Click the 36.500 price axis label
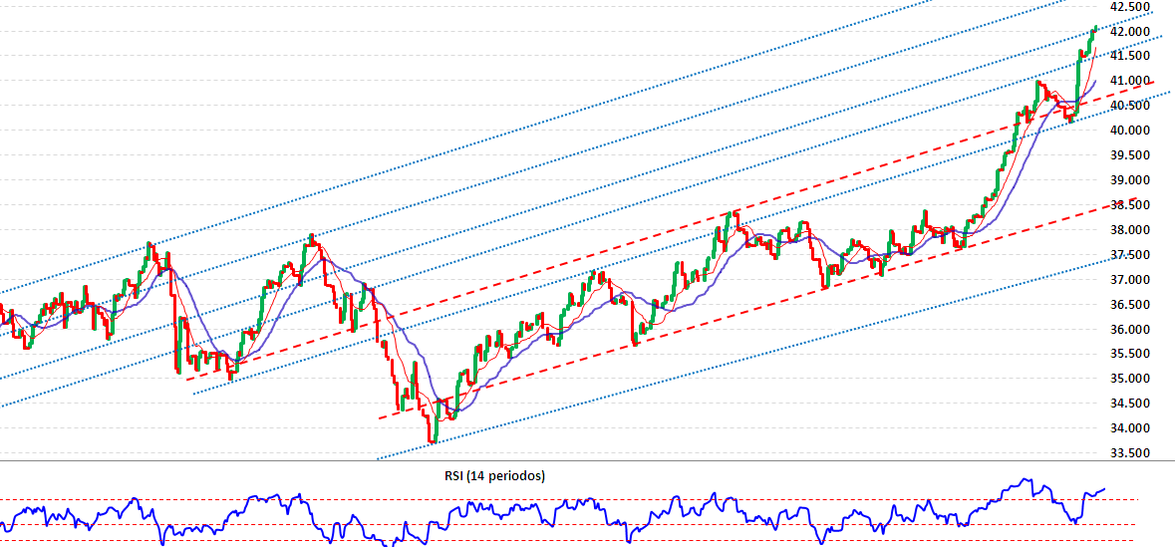Image resolution: width=1175 pixels, height=547 pixels. coord(1131,304)
